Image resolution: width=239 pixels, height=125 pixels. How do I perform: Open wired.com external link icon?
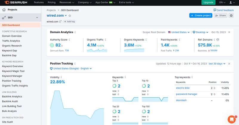pyautogui.click(x=60, y=21)
